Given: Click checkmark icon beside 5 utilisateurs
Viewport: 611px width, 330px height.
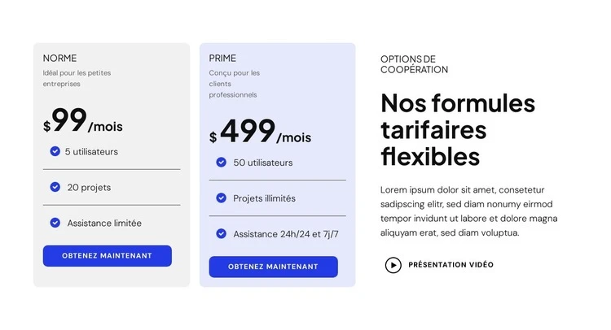Looking at the screenshot, I should (x=55, y=151).
